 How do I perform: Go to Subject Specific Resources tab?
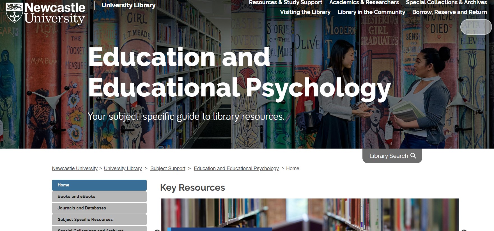pyautogui.click(x=99, y=220)
